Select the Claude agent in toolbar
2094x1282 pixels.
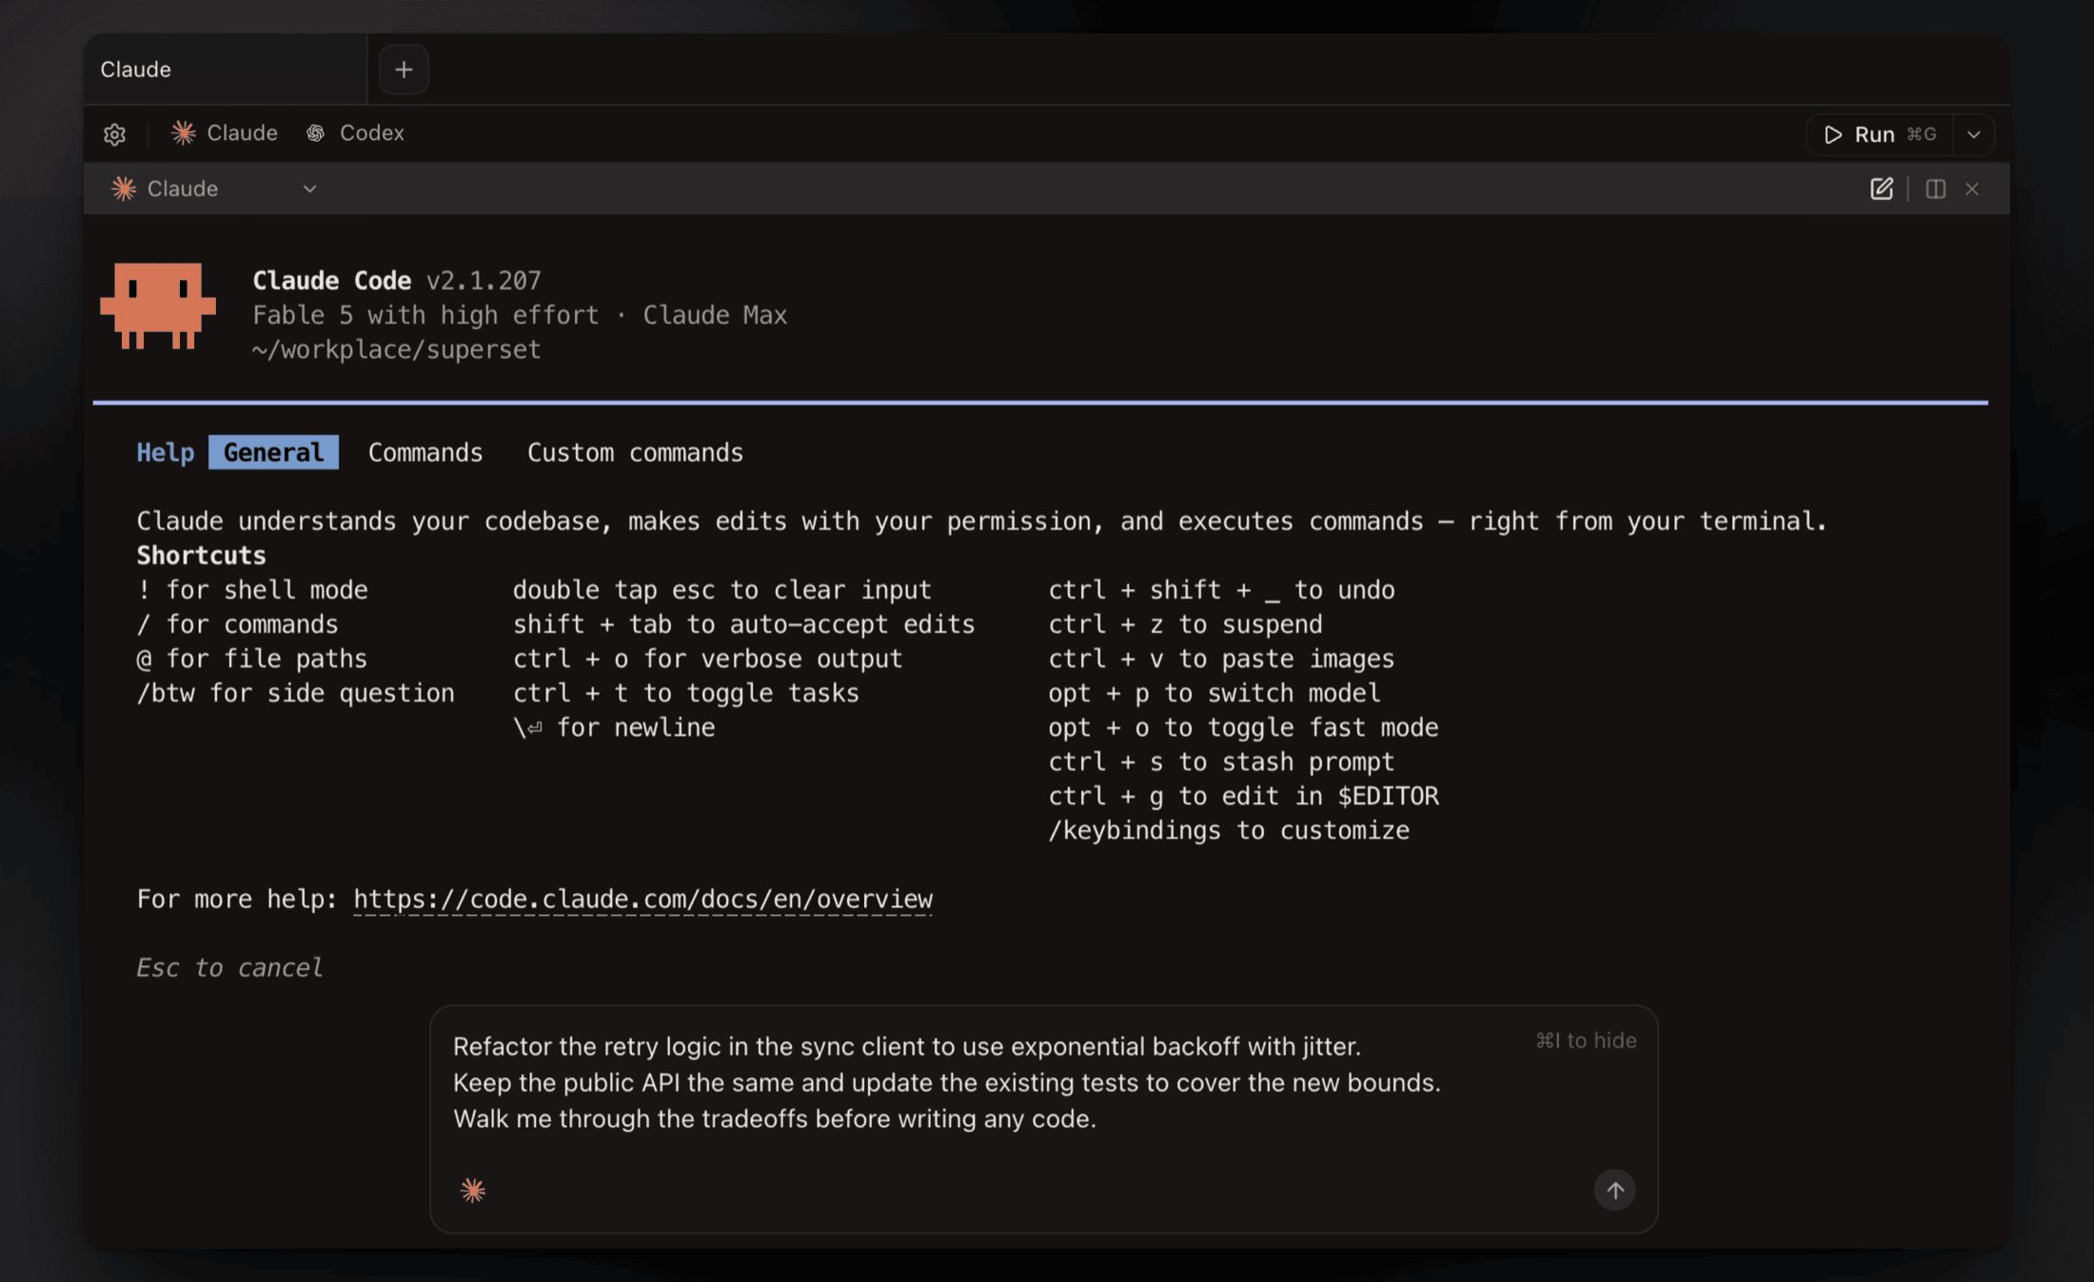[x=224, y=133]
